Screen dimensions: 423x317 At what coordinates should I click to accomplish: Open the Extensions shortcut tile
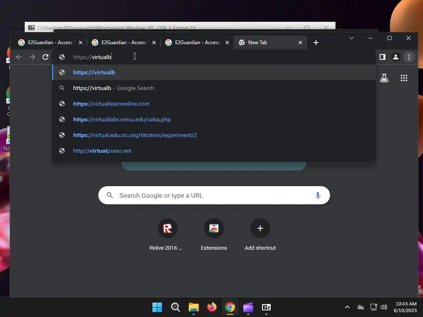(x=214, y=234)
